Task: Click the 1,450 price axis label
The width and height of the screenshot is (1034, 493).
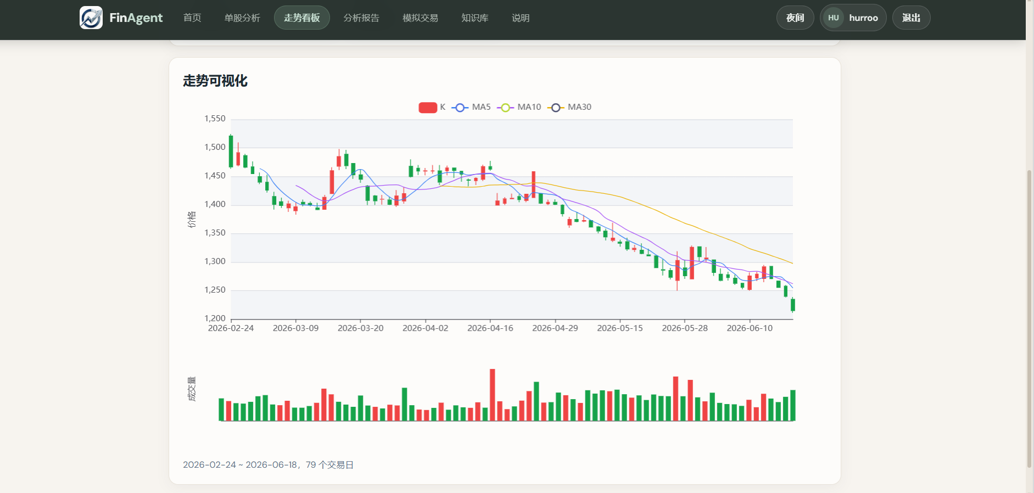Action: pyautogui.click(x=215, y=176)
